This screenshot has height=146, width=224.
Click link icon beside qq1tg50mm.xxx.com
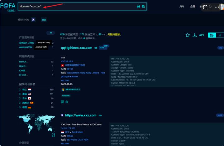pyautogui.click(x=96, y=48)
